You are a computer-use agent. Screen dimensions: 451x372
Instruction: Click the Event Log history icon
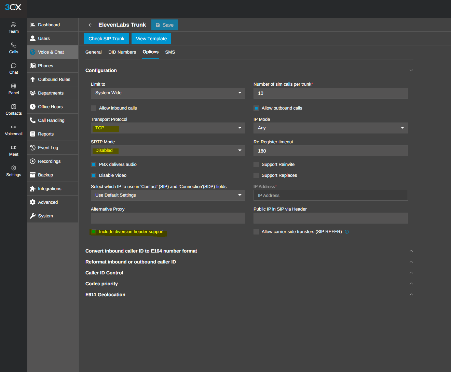(33, 148)
